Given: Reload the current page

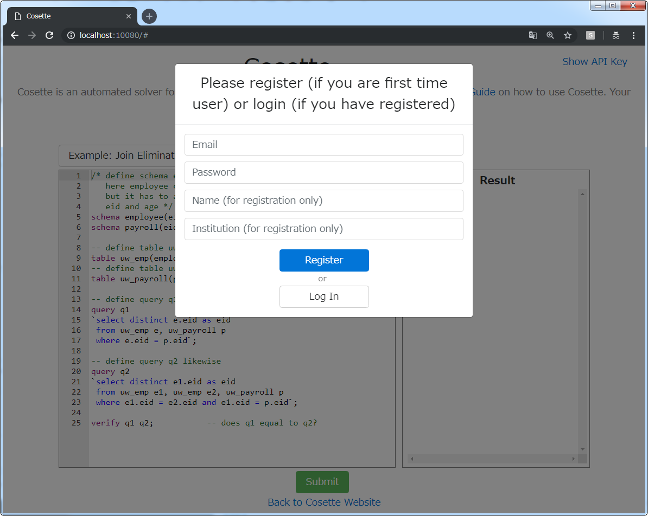Looking at the screenshot, I should [x=49, y=35].
